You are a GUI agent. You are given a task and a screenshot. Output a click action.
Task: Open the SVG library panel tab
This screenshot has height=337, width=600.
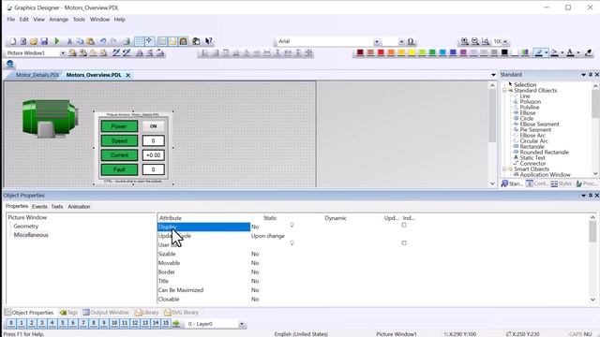tap(182, 313)
